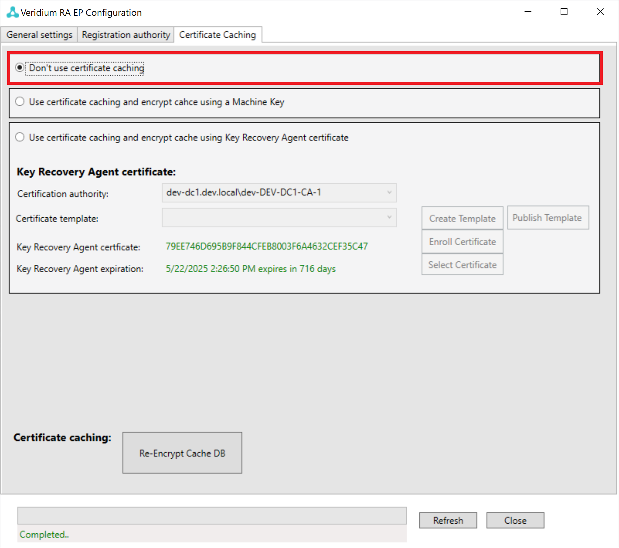This screenshot has height=548, width=619.
Task: Expand the Certificate template dropdown
Action: 279,217
